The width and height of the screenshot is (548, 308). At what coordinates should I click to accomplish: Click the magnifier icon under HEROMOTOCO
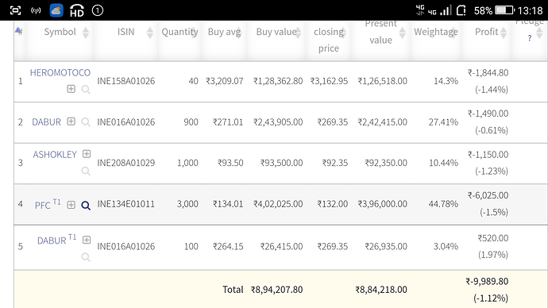click(86, 90)
